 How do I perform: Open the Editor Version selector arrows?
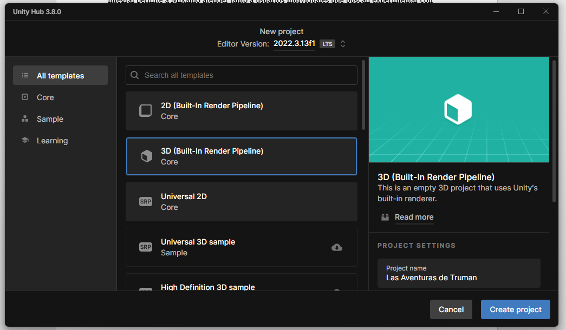343,44
